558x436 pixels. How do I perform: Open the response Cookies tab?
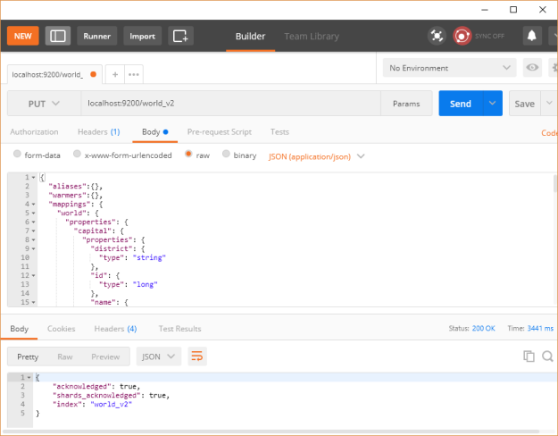tap(62, 329)
